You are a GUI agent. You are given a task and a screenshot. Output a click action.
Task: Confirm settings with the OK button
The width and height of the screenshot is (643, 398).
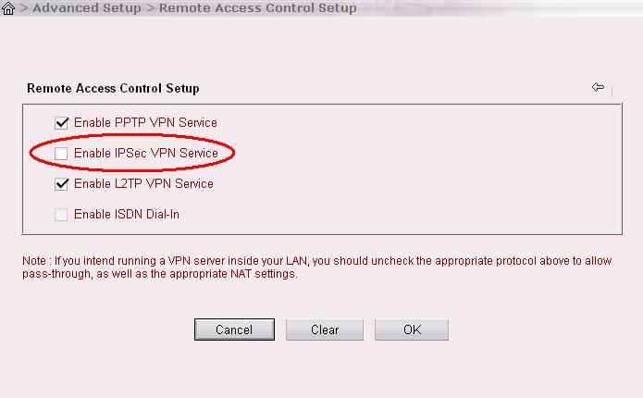pos(412,330)
